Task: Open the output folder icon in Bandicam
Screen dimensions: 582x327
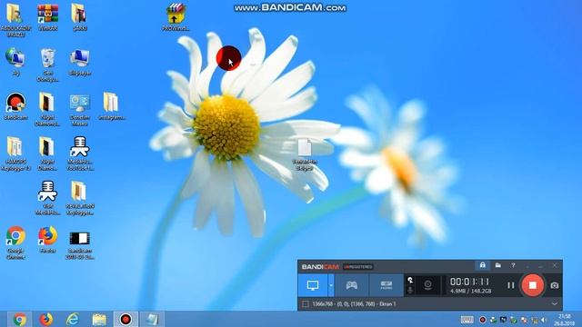Action: [497, 265]
